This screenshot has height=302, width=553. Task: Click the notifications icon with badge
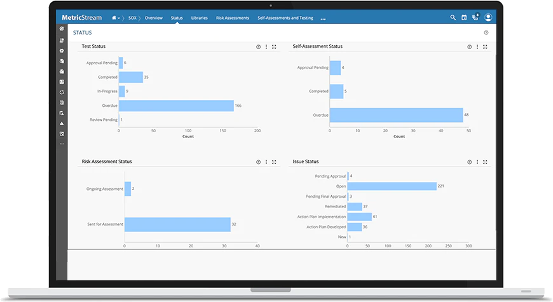tap(475, 17)
